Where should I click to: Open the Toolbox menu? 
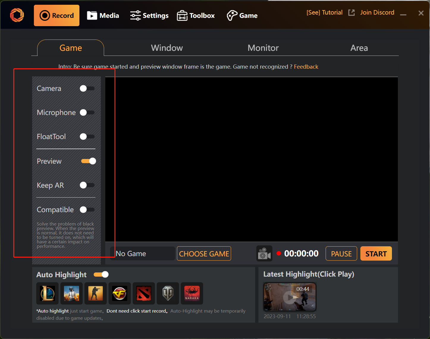[196, 15]
